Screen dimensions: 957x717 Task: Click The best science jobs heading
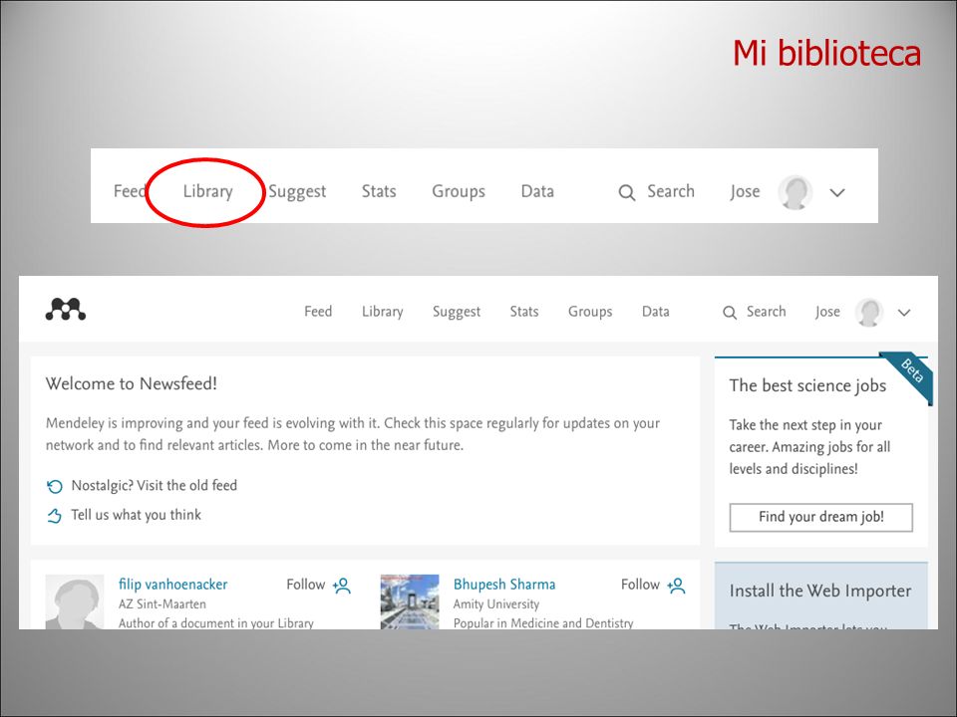pos(807,385)
